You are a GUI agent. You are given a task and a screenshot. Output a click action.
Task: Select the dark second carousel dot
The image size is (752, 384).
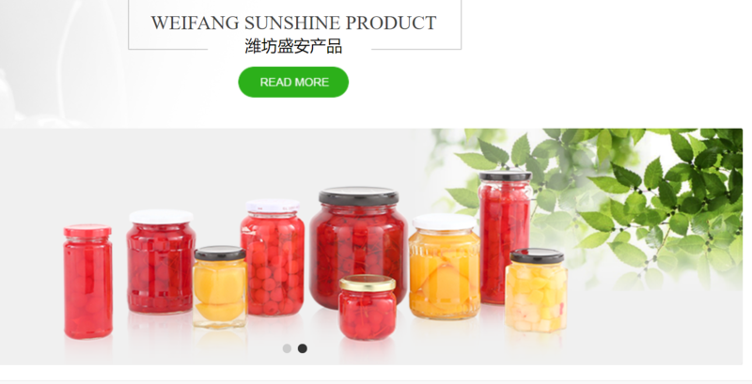click(302, 348)
